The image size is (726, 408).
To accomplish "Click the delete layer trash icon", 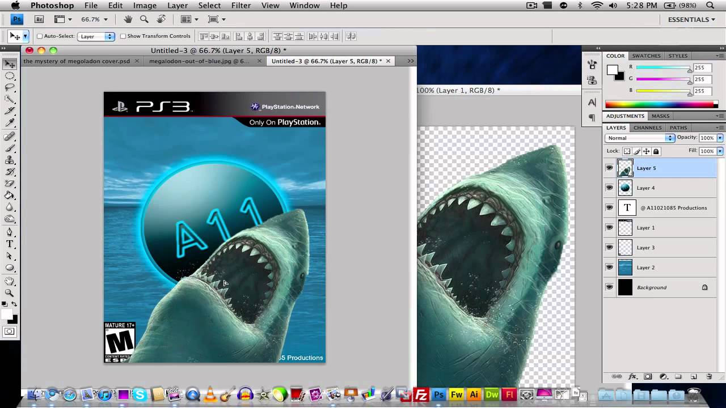I will click(x=708, y=377).
